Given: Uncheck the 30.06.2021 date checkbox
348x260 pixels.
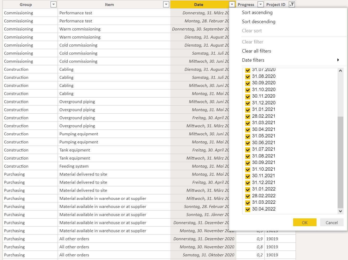Looking at the screenshot, I should pos(248,143).
